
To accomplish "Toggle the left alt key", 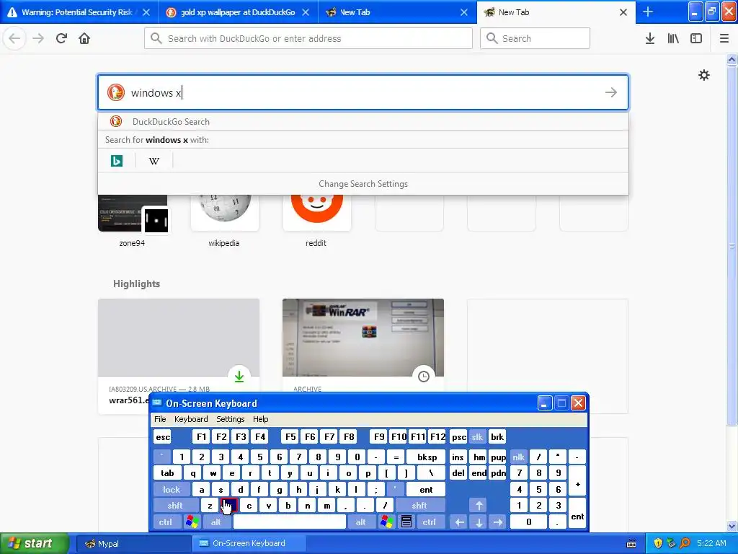I will point(215,522).
